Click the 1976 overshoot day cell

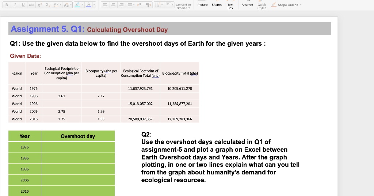(x=78, y=147)
